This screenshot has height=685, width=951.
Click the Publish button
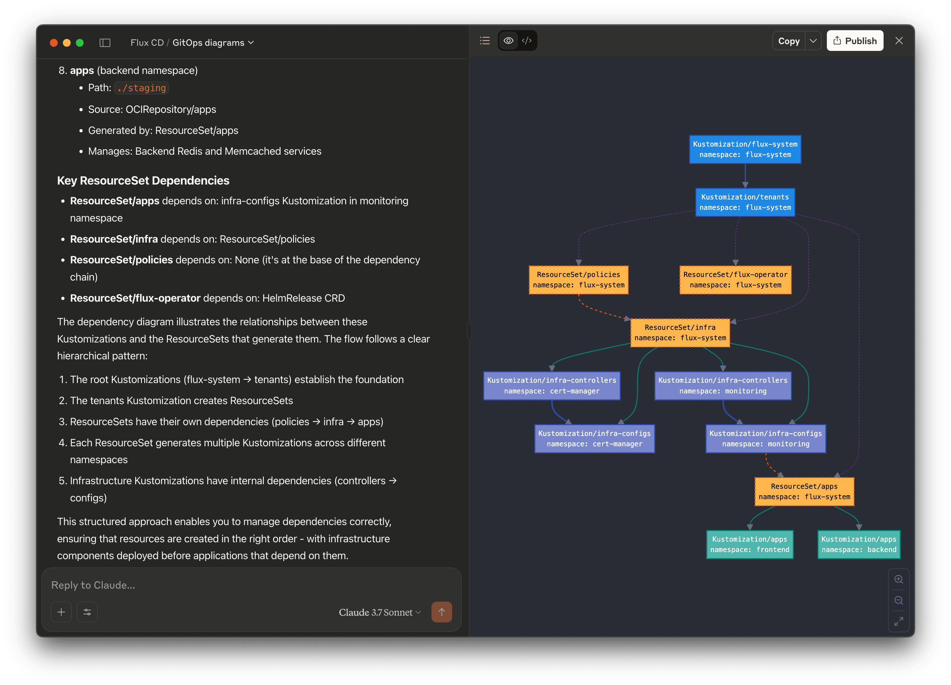tap(854, 41)
